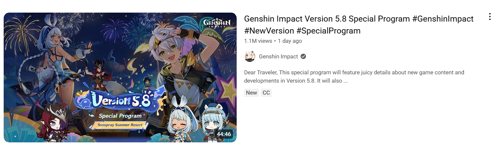Viewport: 494px width, 148px height.
Task: Click the Sunspray Summer Resort banner
Action: [120, 125]
